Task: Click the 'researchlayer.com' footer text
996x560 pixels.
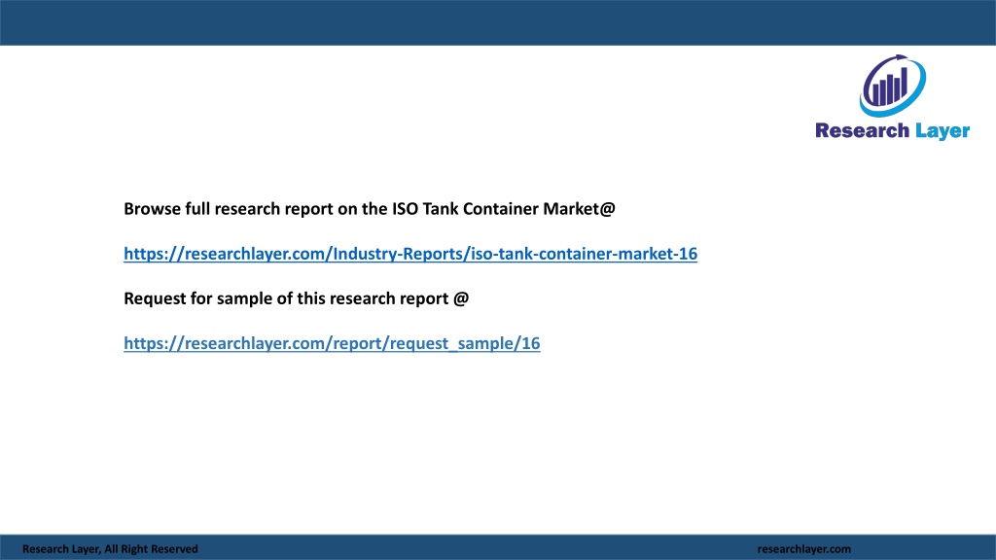Action: coord(804,548)
